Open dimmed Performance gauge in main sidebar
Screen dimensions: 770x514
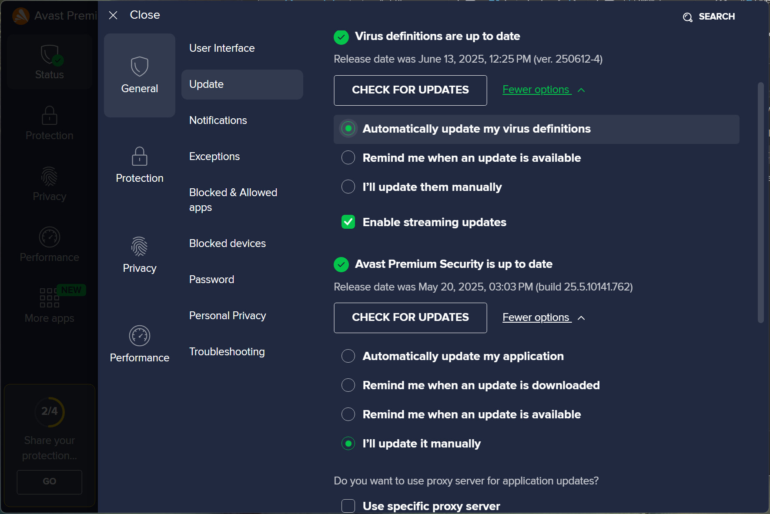(50, 245)
